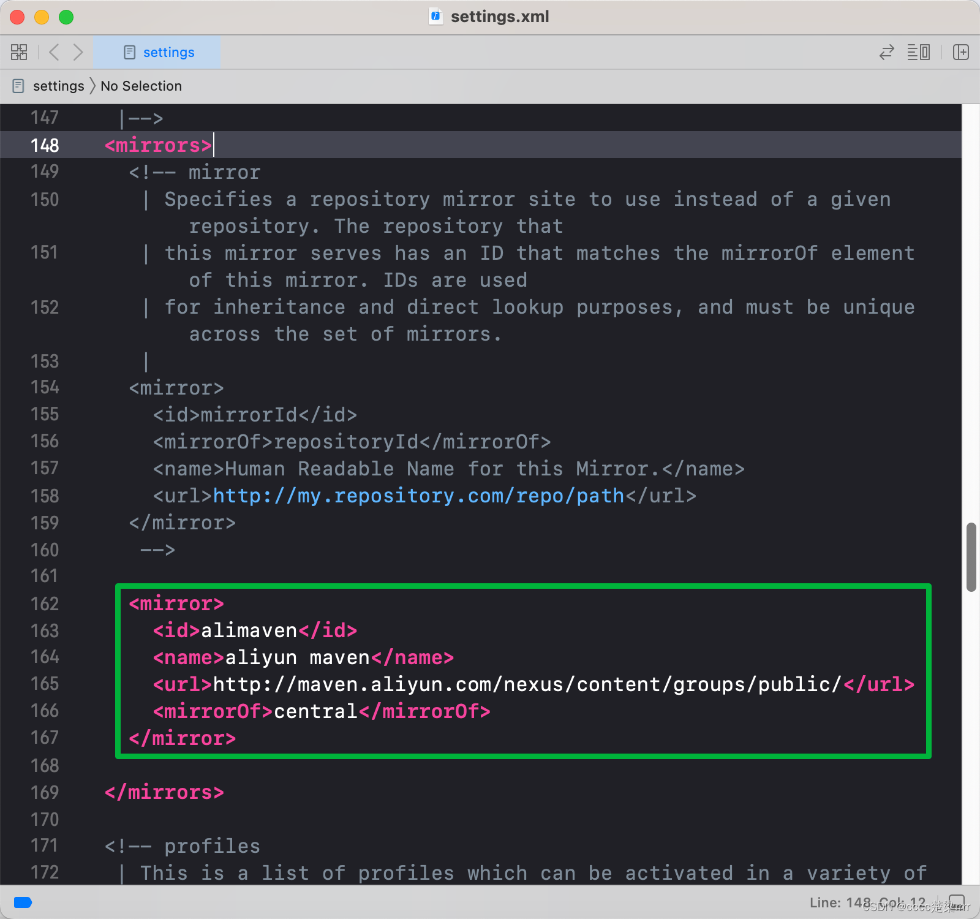Click the aliyun maven name text
The height and width of the screenshot is (919, 980).
tap(298, 657)
